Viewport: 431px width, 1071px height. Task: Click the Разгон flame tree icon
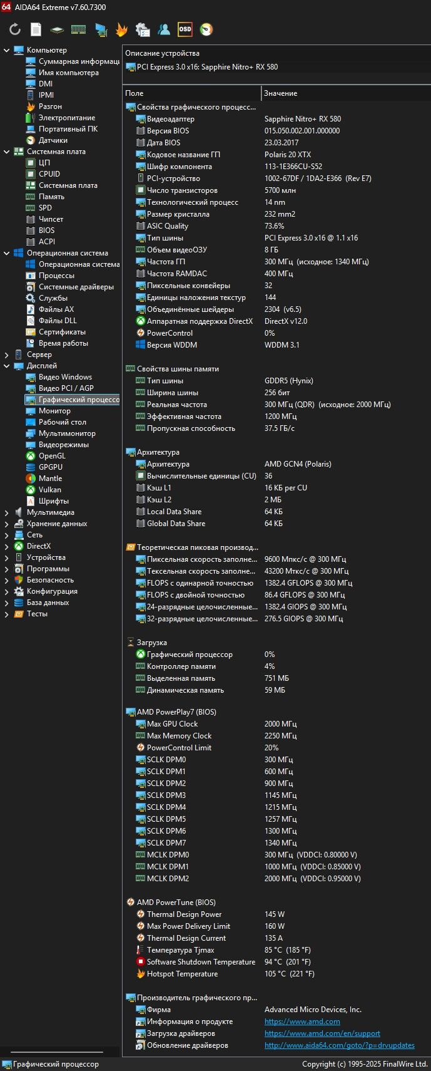pyautogui.click(x=31, y=106)
